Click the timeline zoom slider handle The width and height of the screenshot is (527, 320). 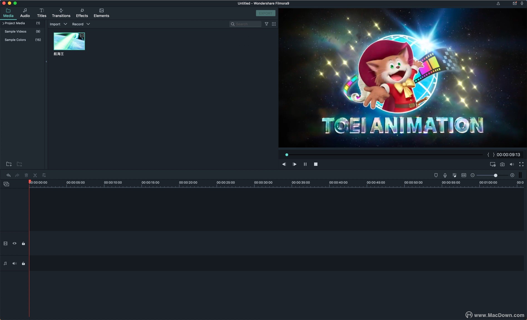(x=495, y=175)
